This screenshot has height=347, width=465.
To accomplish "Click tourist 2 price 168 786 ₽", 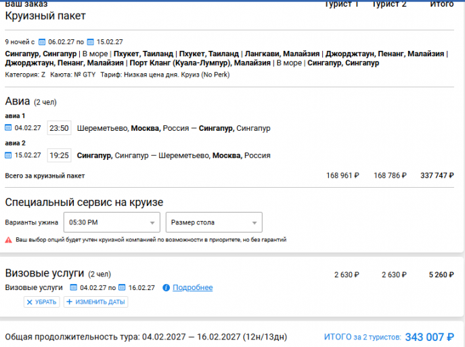I will (390, 176).
